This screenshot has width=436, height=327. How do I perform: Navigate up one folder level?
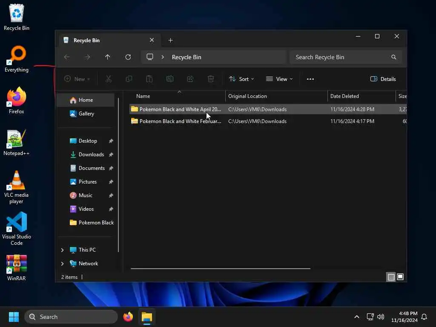pos(108,57)
